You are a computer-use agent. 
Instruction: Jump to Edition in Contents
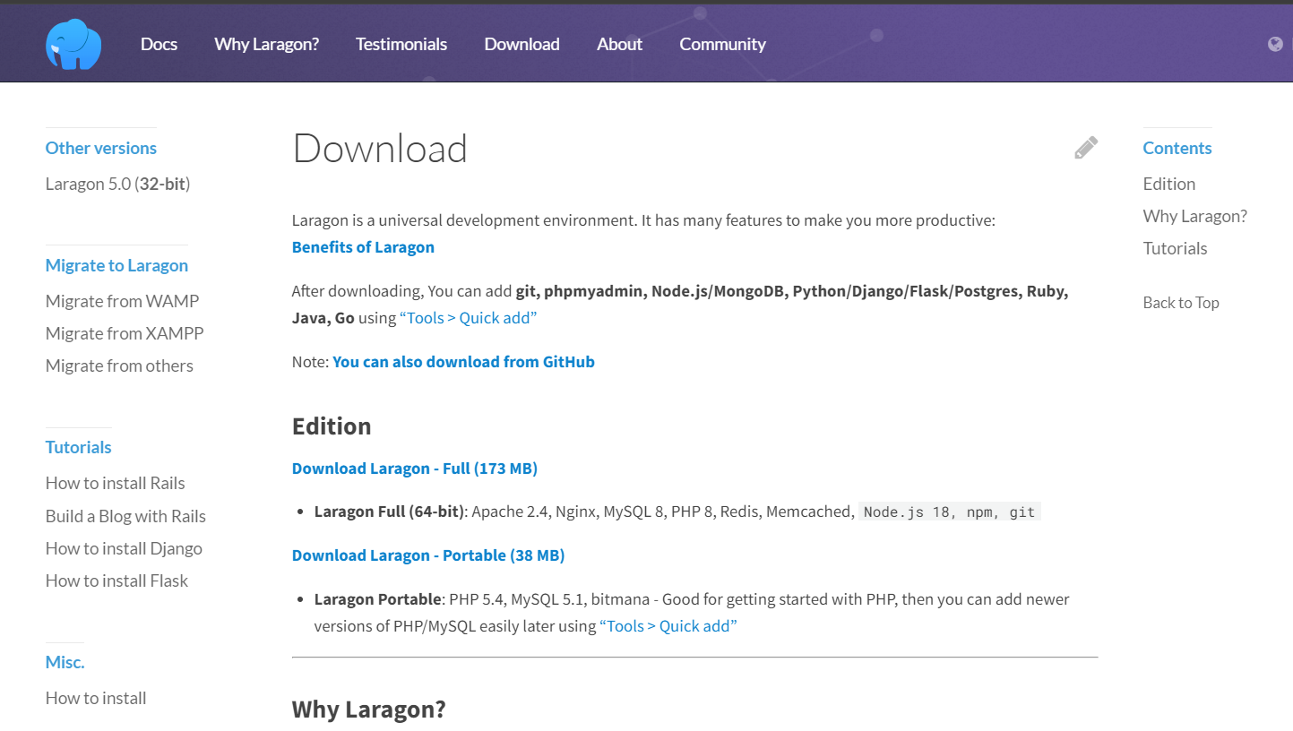pos(1169,184)
